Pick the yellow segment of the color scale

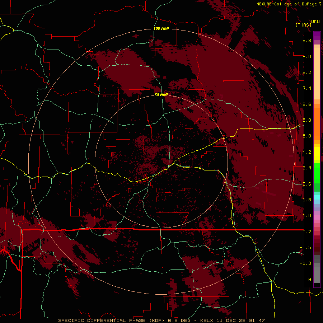[x=317, y=154]
